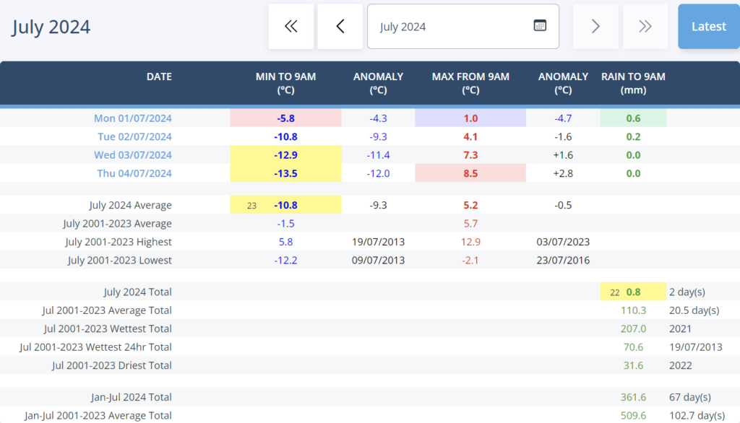View the Thu 04/07/2024 date link

[x=134, y=173]
